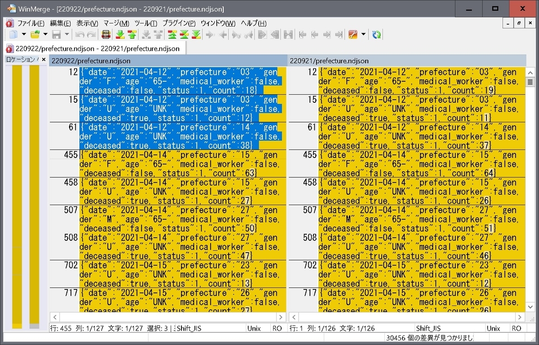Click line number 12 in the left pane
The width and height of the screenshot is (539, 345).
click(x=73, y=72)
